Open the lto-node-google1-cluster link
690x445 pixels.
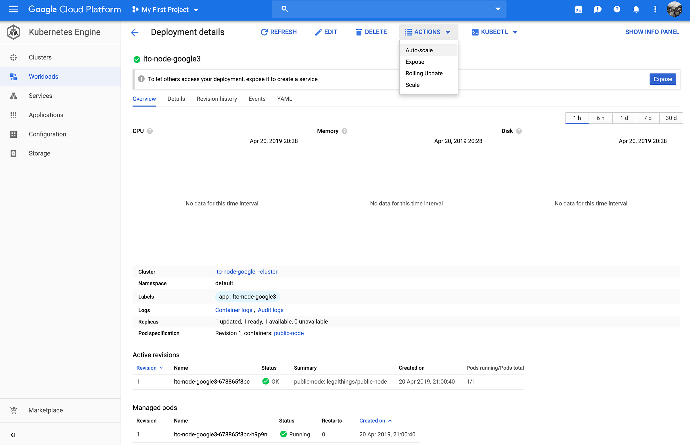click(246, 271)
